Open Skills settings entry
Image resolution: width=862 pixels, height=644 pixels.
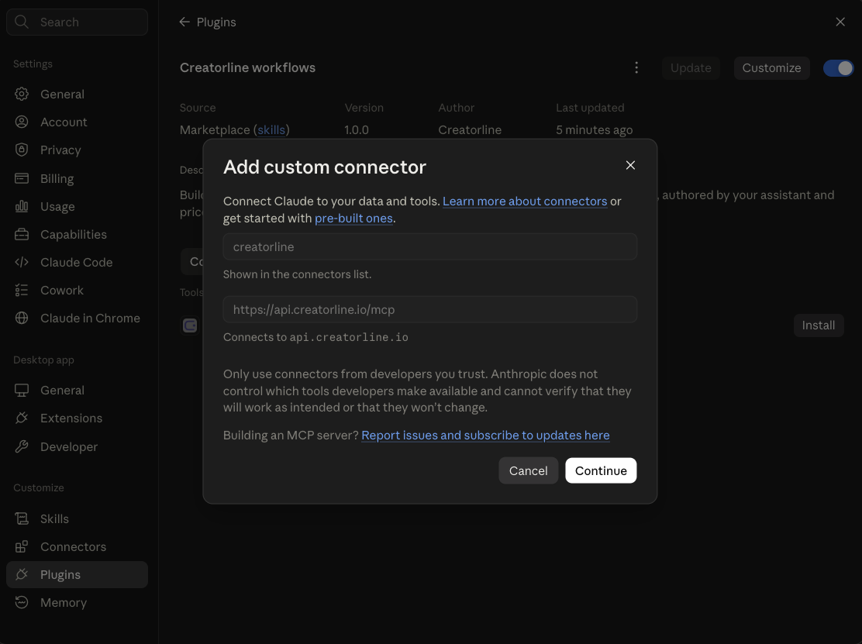(77, 518)
